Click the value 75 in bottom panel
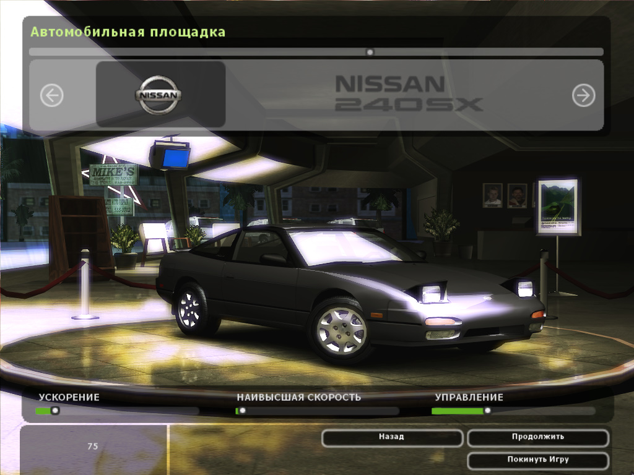 [x=93, y=447]
